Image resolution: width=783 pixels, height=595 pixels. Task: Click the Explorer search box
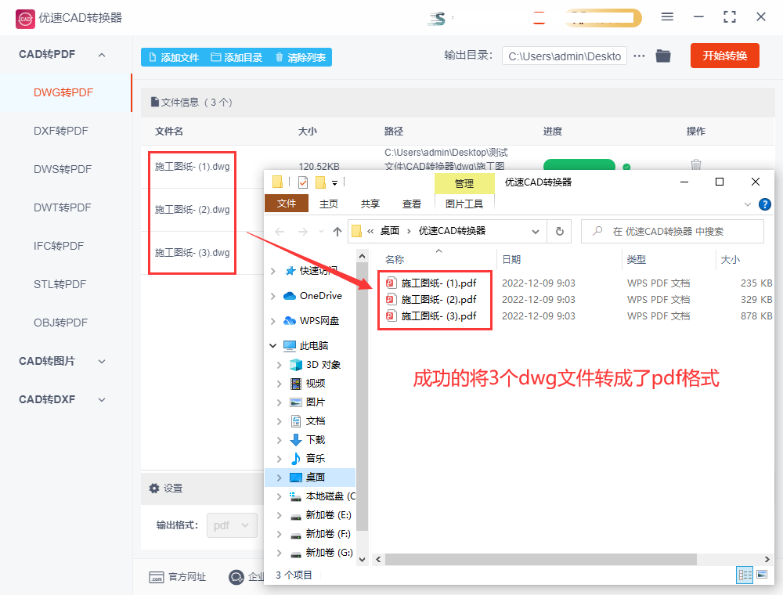click(x=672, y=232)
